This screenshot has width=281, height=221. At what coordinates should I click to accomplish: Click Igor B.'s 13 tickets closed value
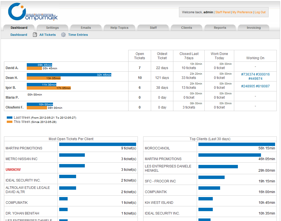(189, 88)
